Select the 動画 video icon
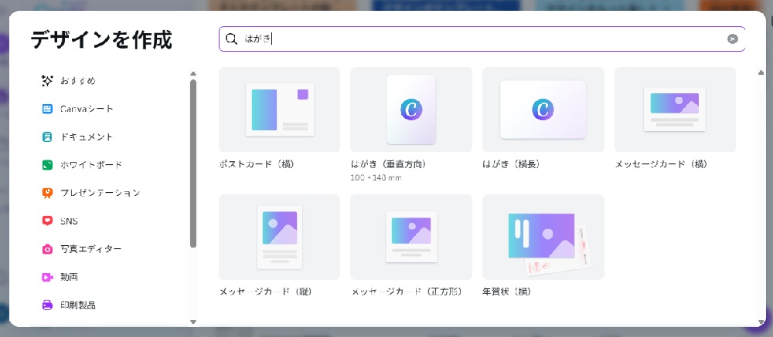 click(47, 277)
